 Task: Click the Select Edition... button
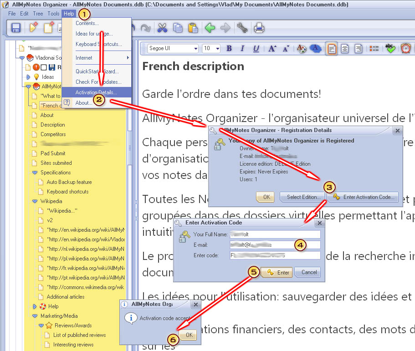(302, 197)
